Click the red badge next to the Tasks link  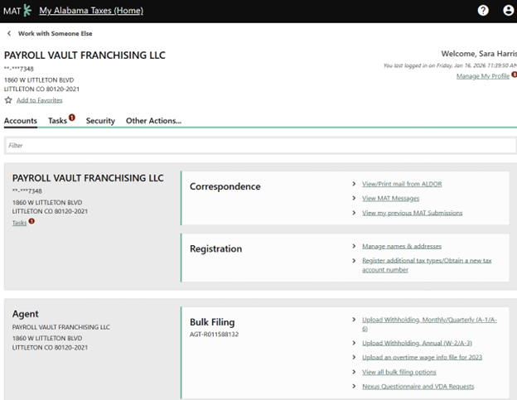click(x=31, y=221)
